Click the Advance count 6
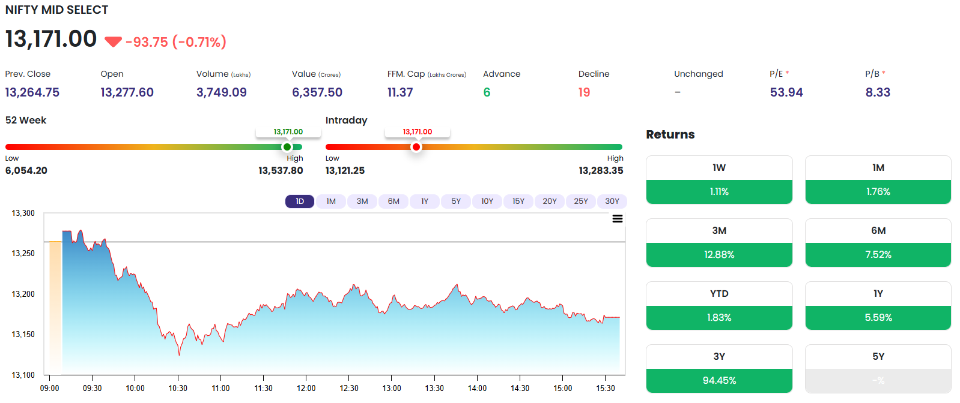This screenshot has height=403, width=960. click(x=487, y=92)
